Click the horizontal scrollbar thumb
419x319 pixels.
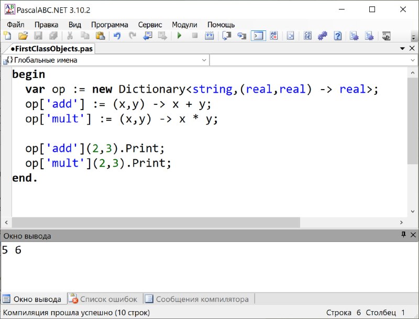pyautogui.click(x=156, y=222)
